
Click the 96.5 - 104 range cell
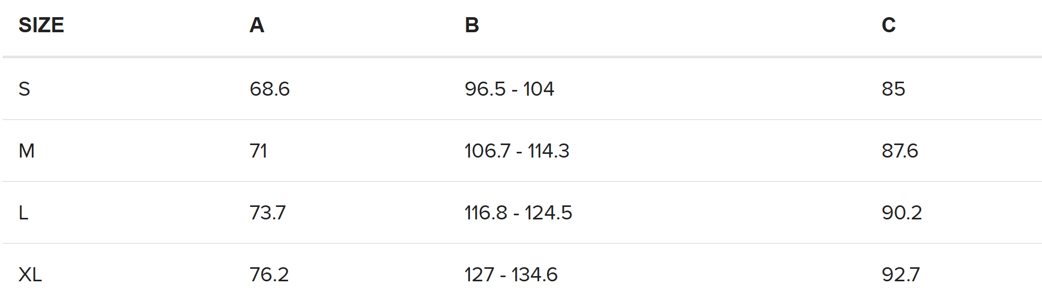[509, 89]
